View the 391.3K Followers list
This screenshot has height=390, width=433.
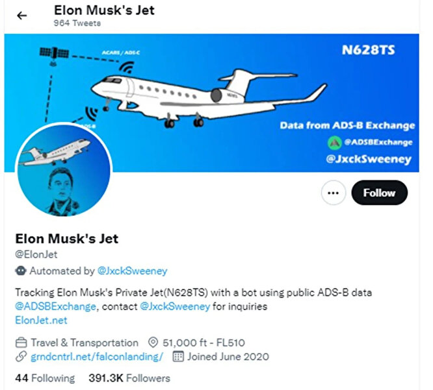[x=129, y=378]
